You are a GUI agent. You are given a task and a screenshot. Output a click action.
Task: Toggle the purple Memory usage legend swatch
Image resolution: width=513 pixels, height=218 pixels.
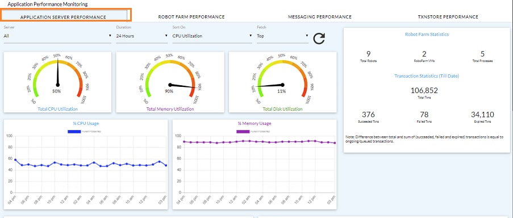(243, 131)
